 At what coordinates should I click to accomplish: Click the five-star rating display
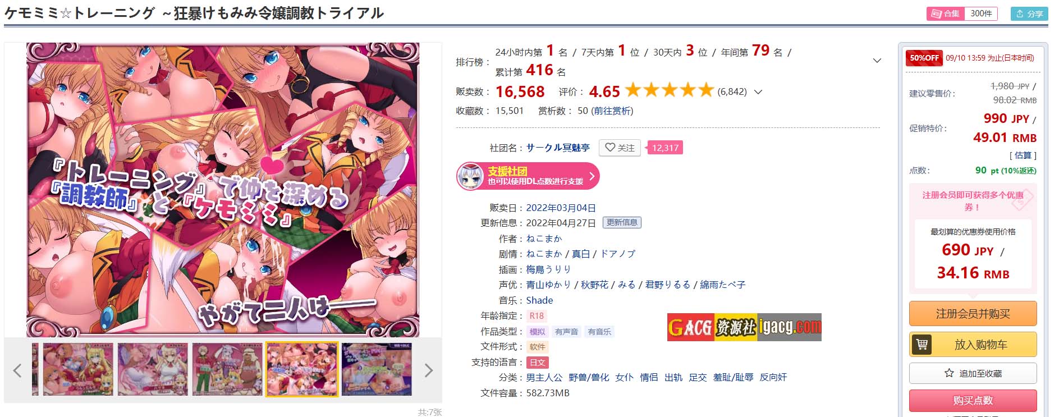669,90
